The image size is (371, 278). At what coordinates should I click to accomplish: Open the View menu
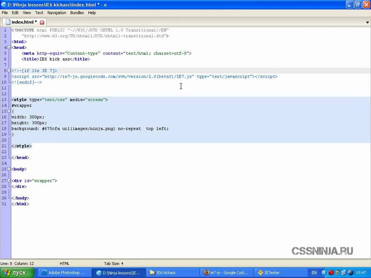pyautogui.click(x=27, y=13)
